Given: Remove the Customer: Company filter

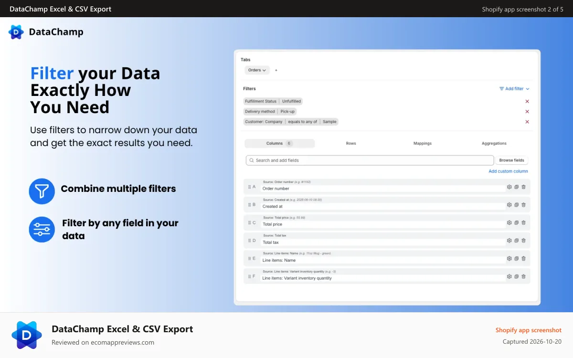Looking at the screenshot, I should [527, 122].
